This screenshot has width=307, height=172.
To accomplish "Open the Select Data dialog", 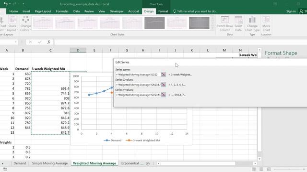I will click(x=238, y=24).
